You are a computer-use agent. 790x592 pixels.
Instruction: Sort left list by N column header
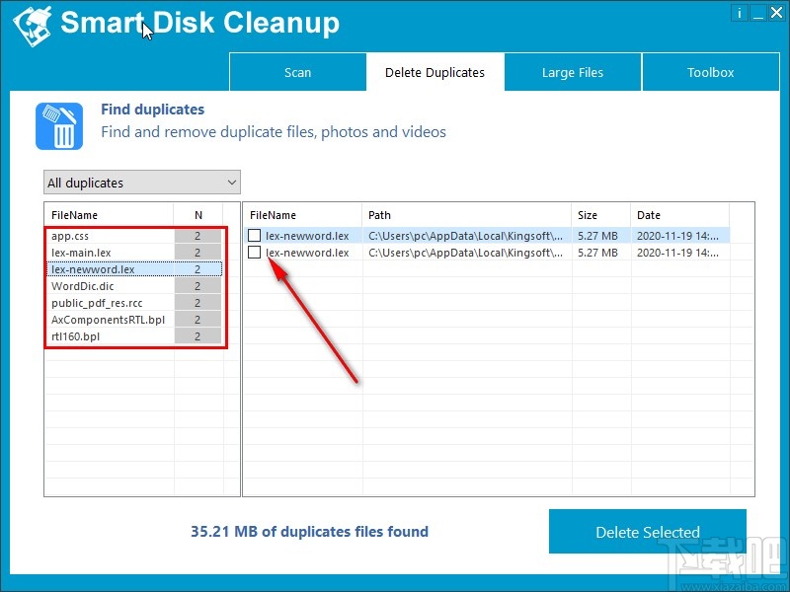pyautogui.click(x=198, y=215)
